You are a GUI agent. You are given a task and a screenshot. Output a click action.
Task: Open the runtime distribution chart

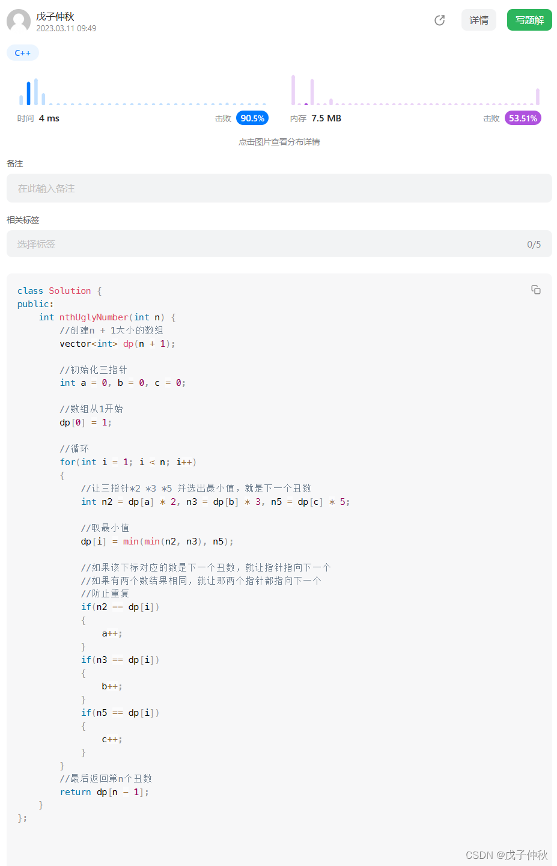(x=142, y=91)
